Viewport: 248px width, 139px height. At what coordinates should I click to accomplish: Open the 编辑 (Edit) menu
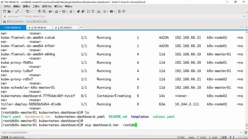click(x=17, y=6)
